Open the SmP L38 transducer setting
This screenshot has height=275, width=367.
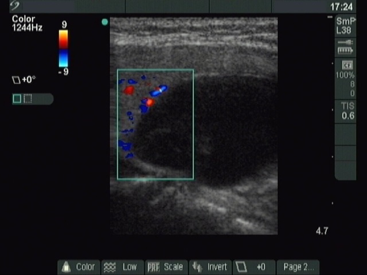click(x=346, y=25)
